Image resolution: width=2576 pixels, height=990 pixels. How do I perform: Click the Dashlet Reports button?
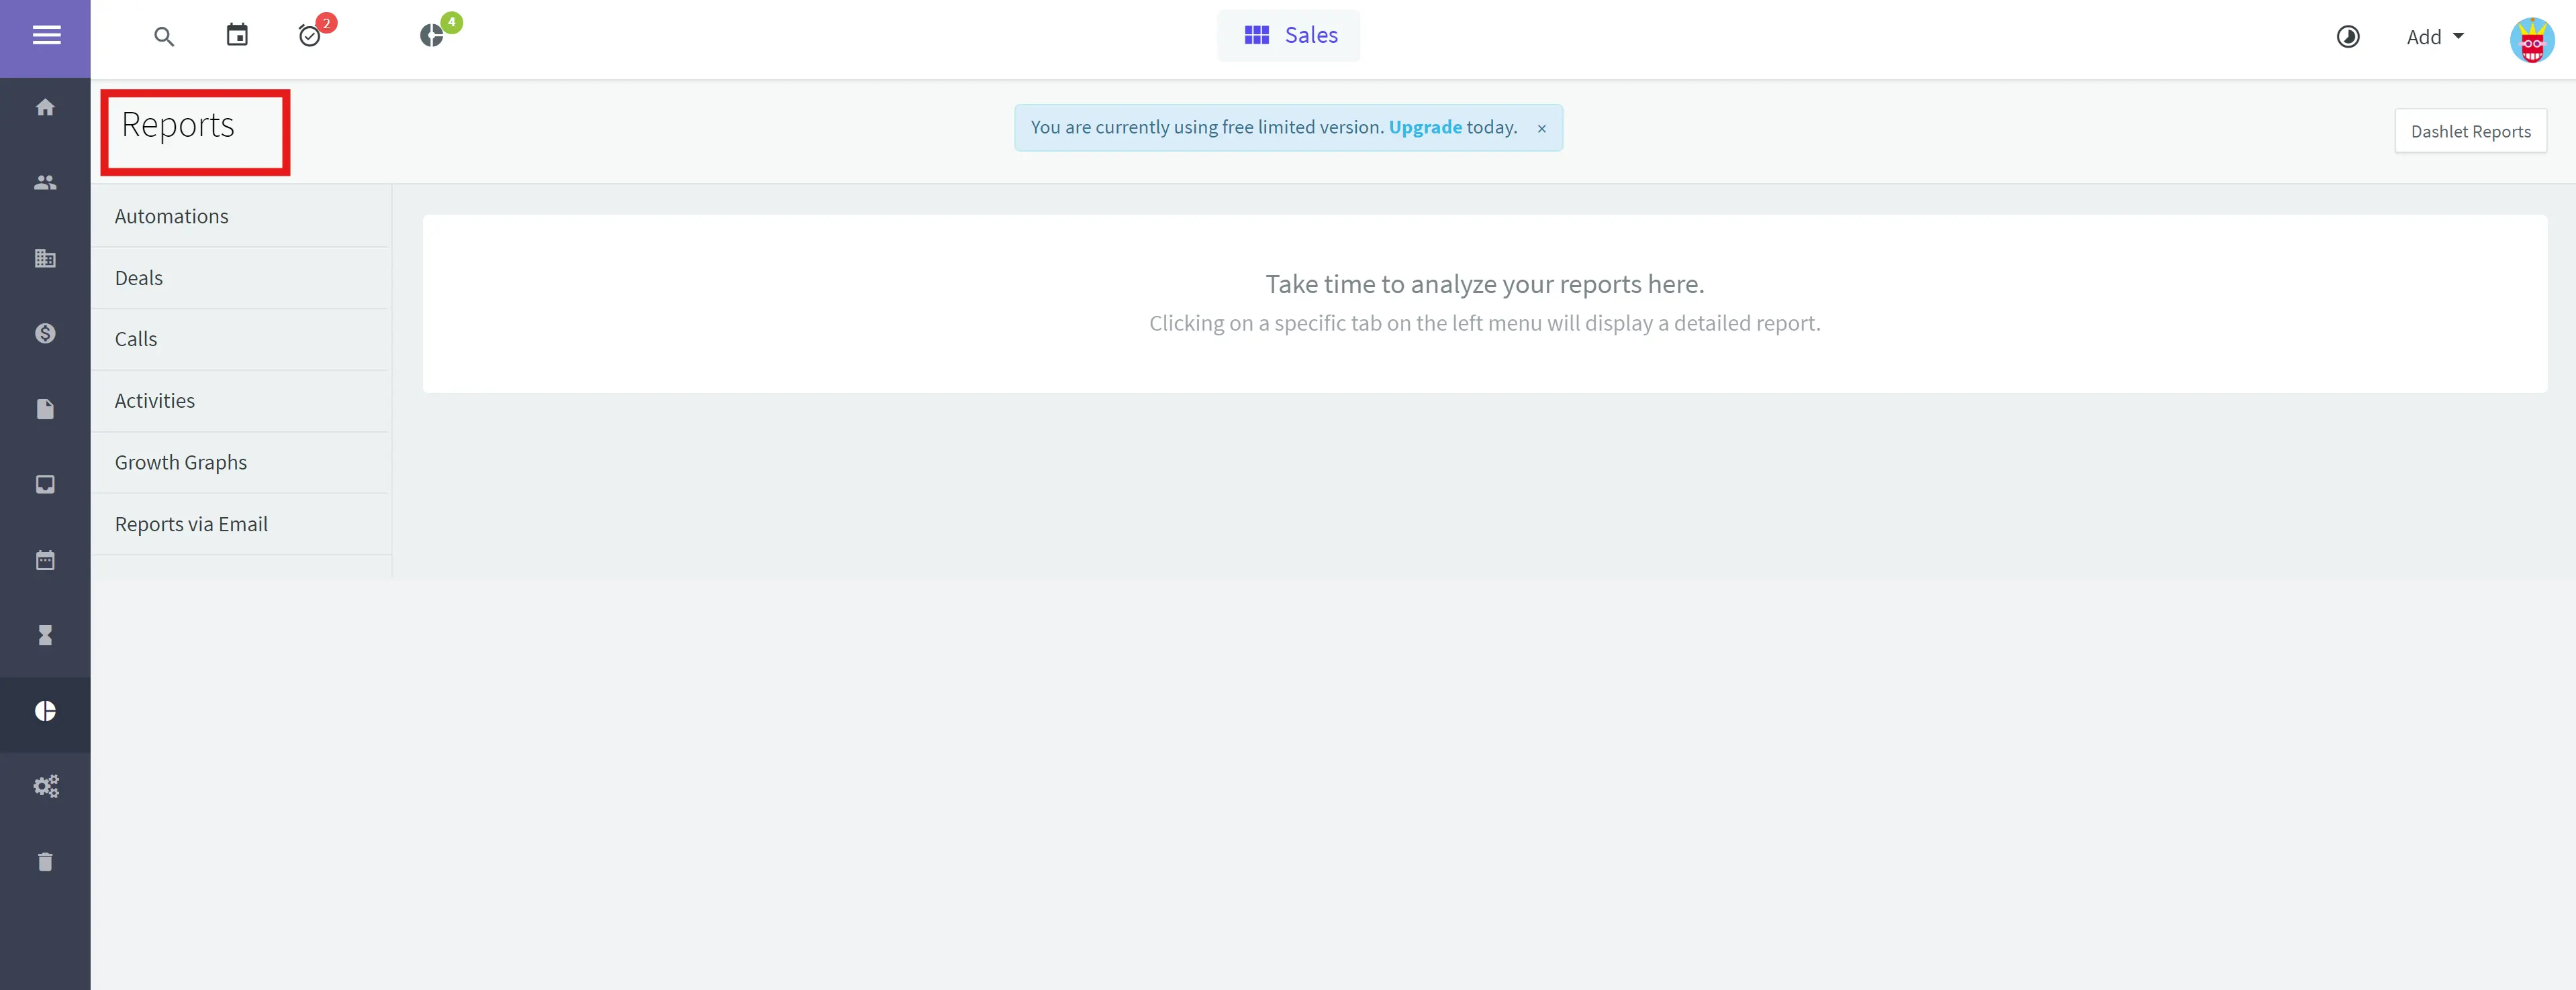point(2470,131)
